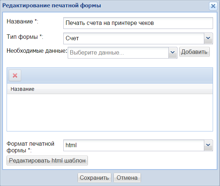Click the dialog title Редактирование печатной формы
This screenshot has height=186, width=220.
pyautogui.click(x=52, y=6)
